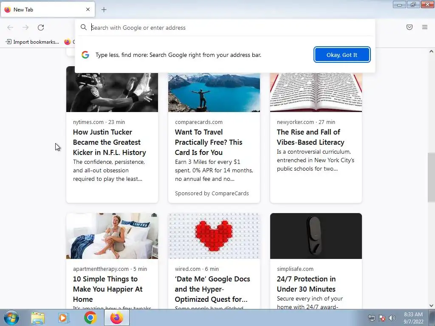Viewport: 435px width, 326px height.
Task: Click the Firefox bookmark icon in toolbar
Action: [x=68, y=42]
